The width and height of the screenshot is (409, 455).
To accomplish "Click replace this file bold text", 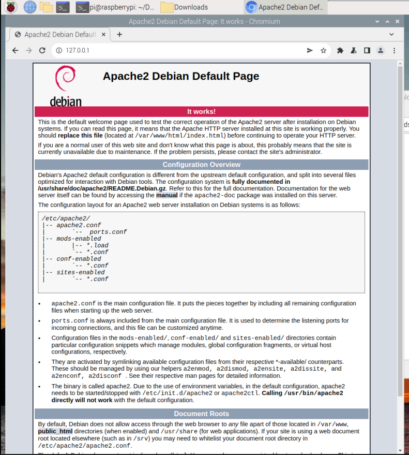I will click(80, 136).
